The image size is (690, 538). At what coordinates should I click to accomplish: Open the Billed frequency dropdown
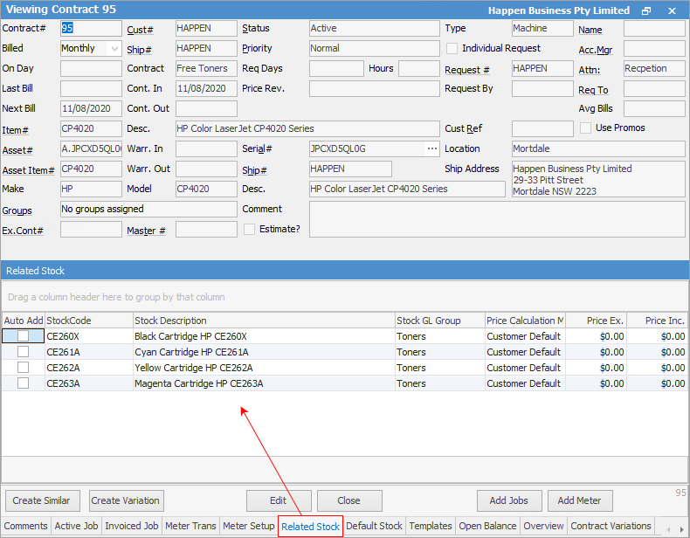point(114,49)
